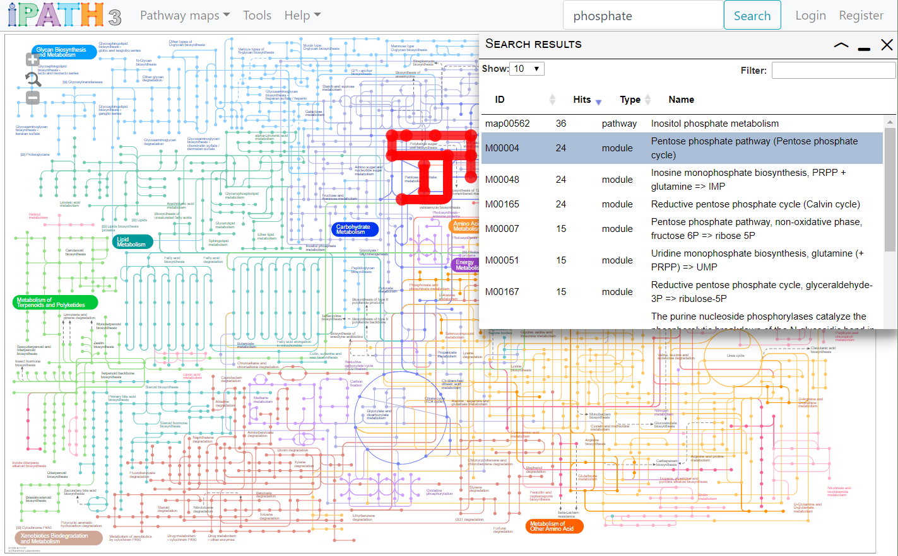Image resolution: width=898 pixels, height=556 pixels.
Task: Click the iPATH 3 logo
Action: coord(64,15)
